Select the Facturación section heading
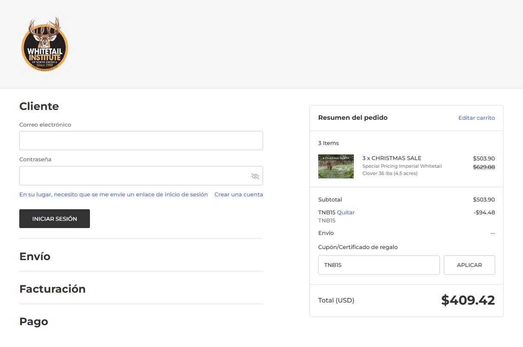 [x=52, y=289]
